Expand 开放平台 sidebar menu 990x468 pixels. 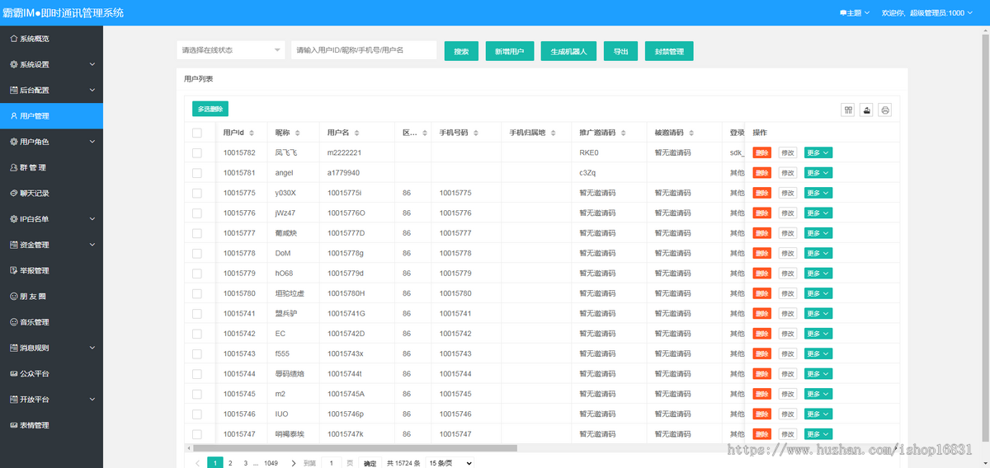(x=51, y=399)
